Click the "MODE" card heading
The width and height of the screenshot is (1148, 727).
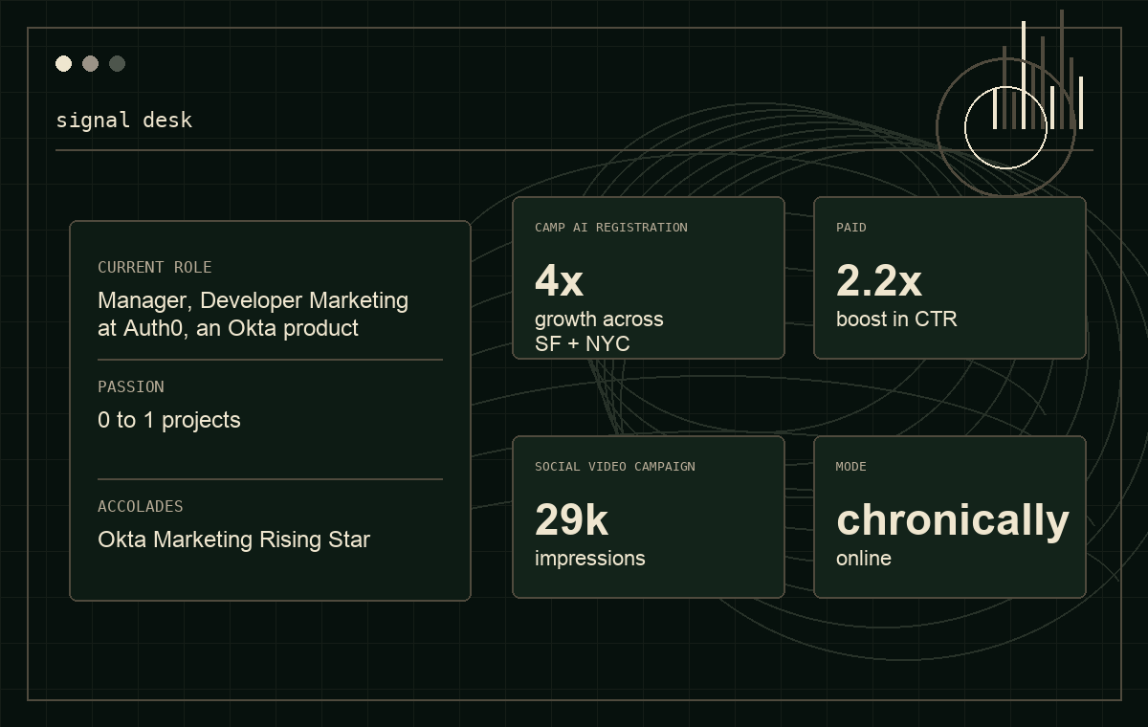pos(851,467)
